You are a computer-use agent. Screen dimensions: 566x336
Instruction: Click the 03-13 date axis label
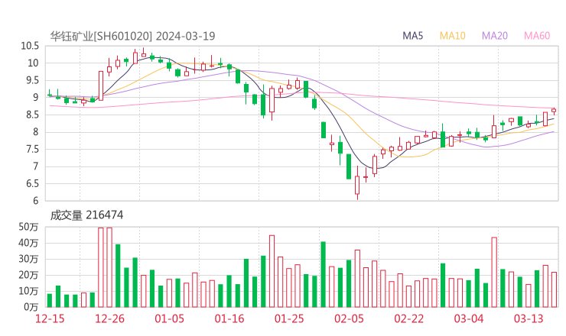coord(529,318)
